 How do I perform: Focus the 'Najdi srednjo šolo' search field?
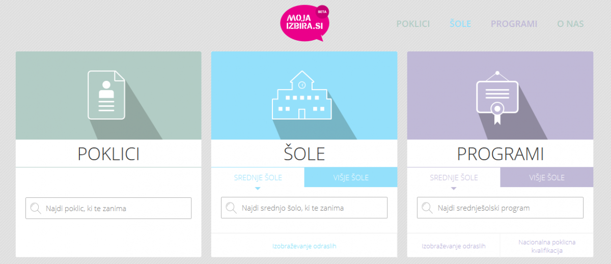click(304, 208)
